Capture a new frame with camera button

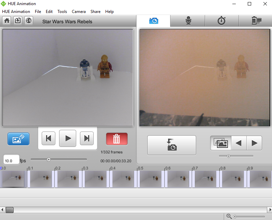(172, 145)
